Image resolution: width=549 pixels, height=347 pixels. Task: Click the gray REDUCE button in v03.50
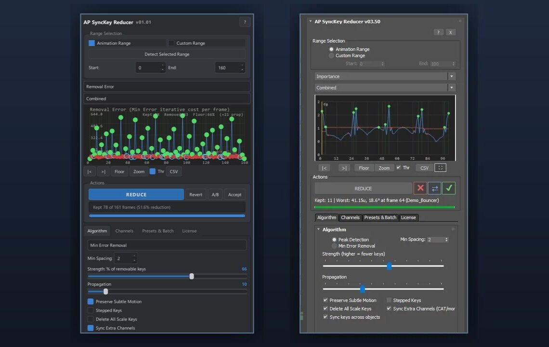(364, 188)
